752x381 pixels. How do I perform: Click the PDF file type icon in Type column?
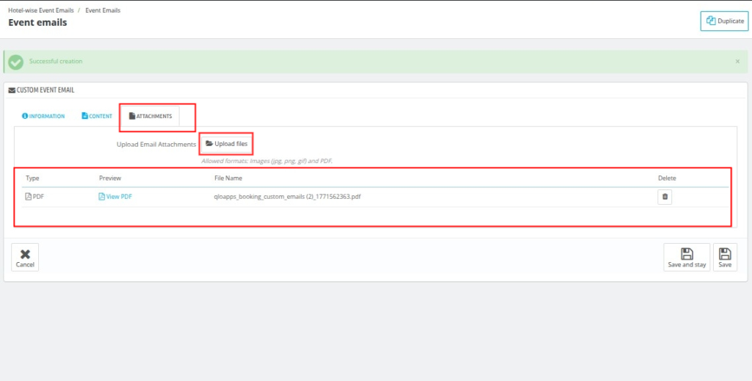pyautogui.click(x=29, y=197)
